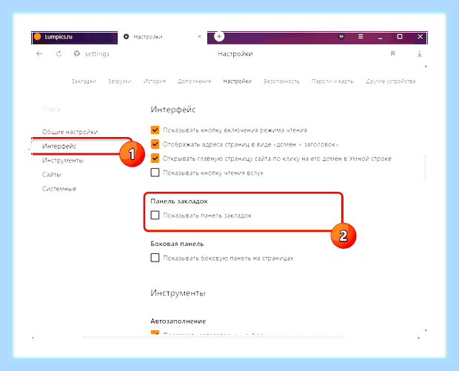Viewport: 459px width, 371px height.
Task: Uncheck Показывать кнопку включения режима чтения
Action: click(155, 130)
